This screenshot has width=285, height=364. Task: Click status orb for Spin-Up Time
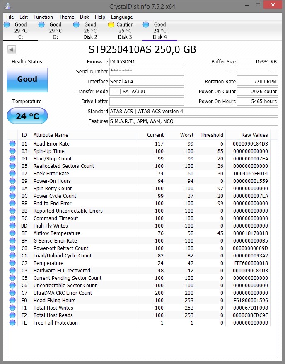[12, 151]
